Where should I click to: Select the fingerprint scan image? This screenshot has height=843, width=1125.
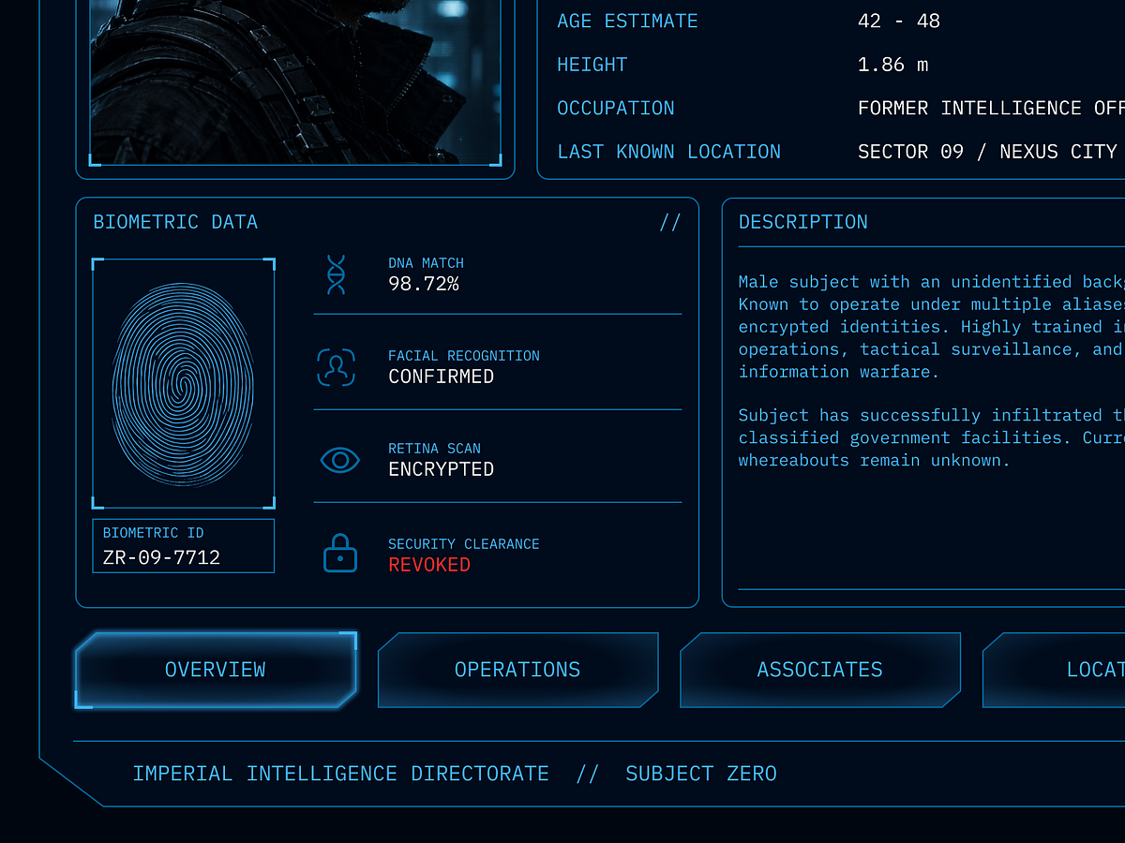(184, 383)
